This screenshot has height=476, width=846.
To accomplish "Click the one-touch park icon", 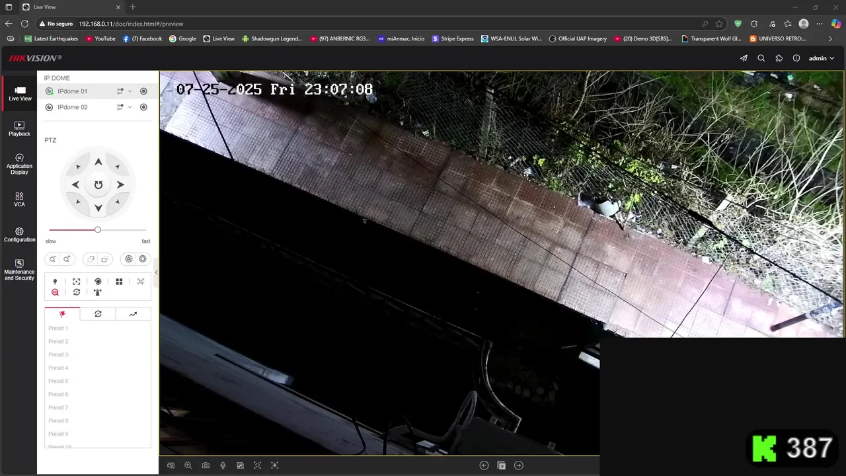I will (x=98, y=292).
